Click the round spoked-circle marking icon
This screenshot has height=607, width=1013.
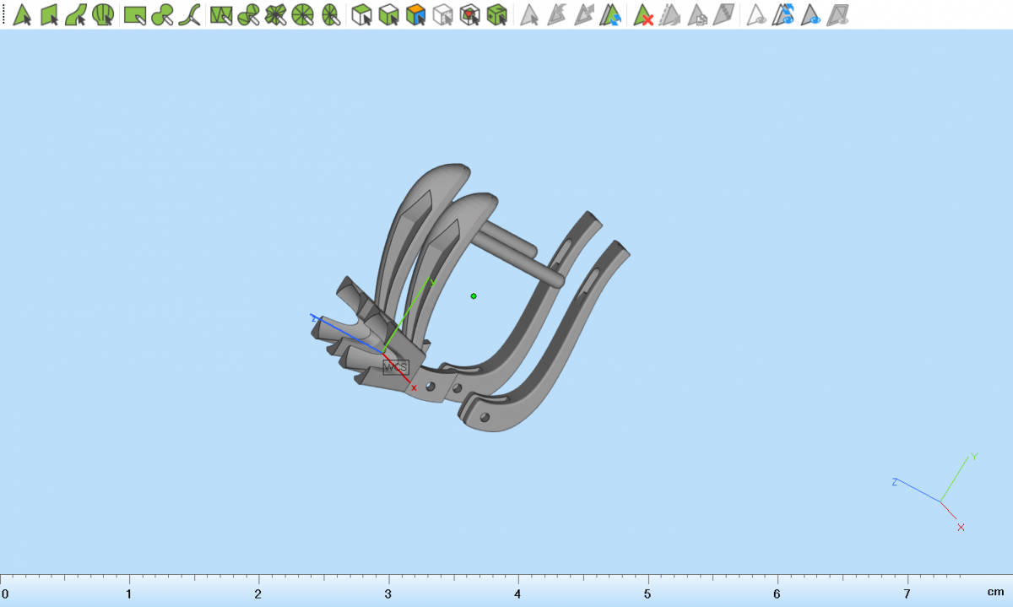coord(302,14)
